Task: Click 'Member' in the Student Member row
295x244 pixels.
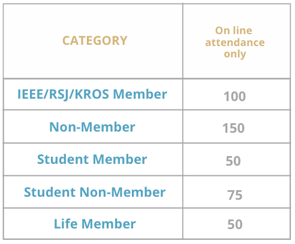Action: 120,159
